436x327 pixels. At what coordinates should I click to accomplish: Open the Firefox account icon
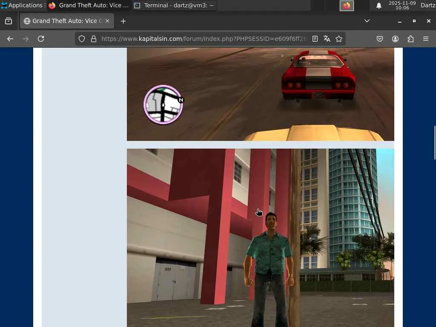395,39
